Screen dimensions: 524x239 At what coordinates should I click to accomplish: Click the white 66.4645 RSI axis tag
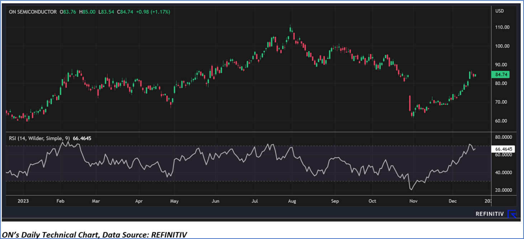(x=505, y=149)
